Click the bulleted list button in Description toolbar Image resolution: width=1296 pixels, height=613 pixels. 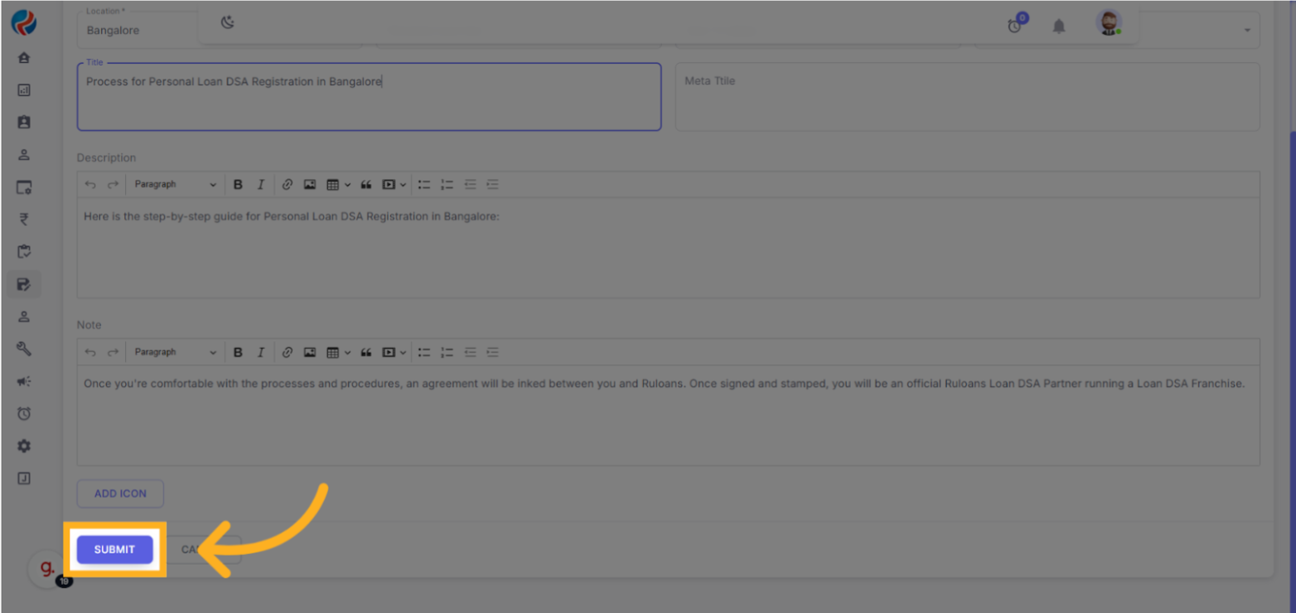424,185
